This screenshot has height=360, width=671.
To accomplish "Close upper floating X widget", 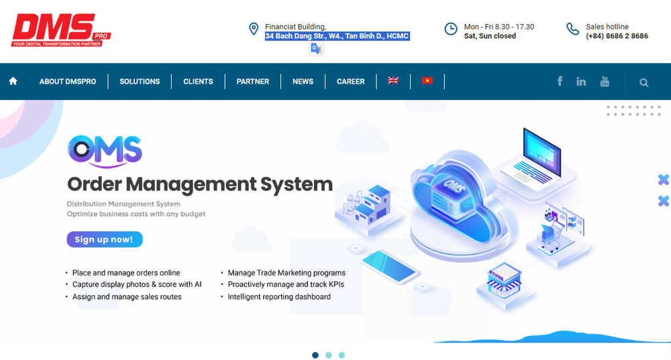I will tap(664, 180).
